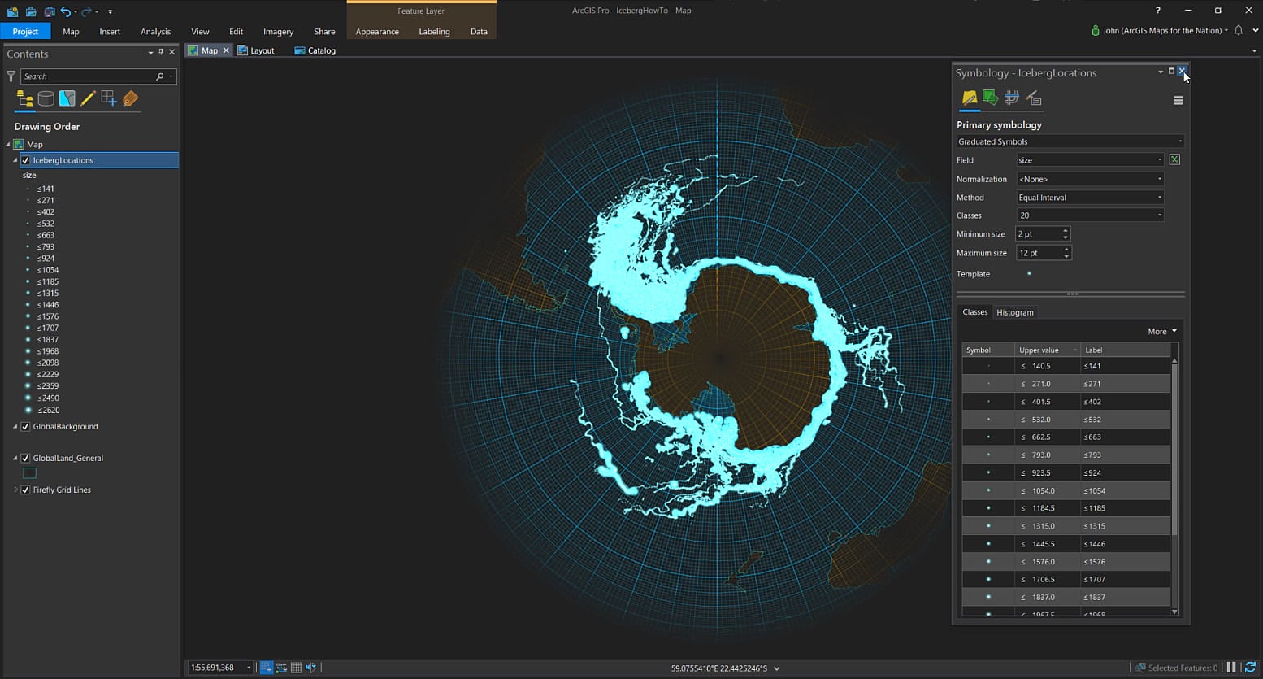Viewport: 1263px width, 679px height.
Task: Open the Symbology panel hamburger menu
Action: click(x=1178, y=101)
